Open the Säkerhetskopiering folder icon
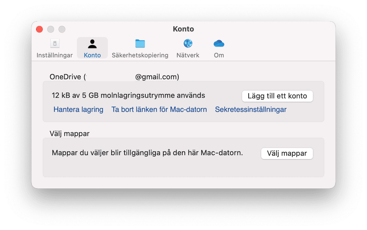Image resolution: width=367 pixels, height=230 pixels. tap(140, 44)
